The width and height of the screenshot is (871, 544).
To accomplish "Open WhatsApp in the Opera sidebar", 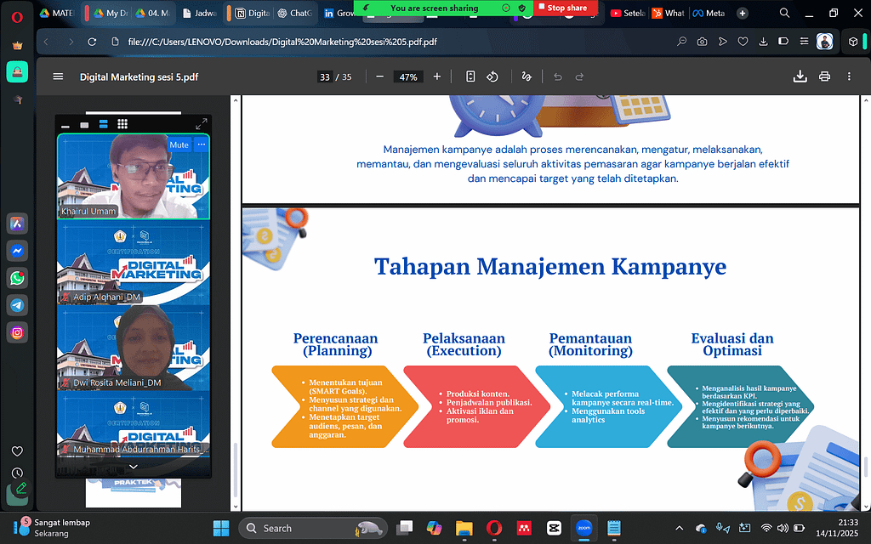I will click(x=17, y=278).
